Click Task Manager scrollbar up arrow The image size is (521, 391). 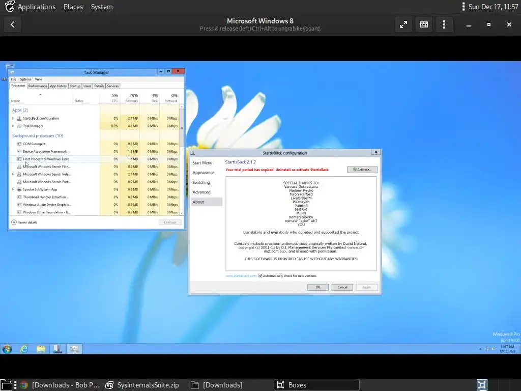(x=182, y=107)
